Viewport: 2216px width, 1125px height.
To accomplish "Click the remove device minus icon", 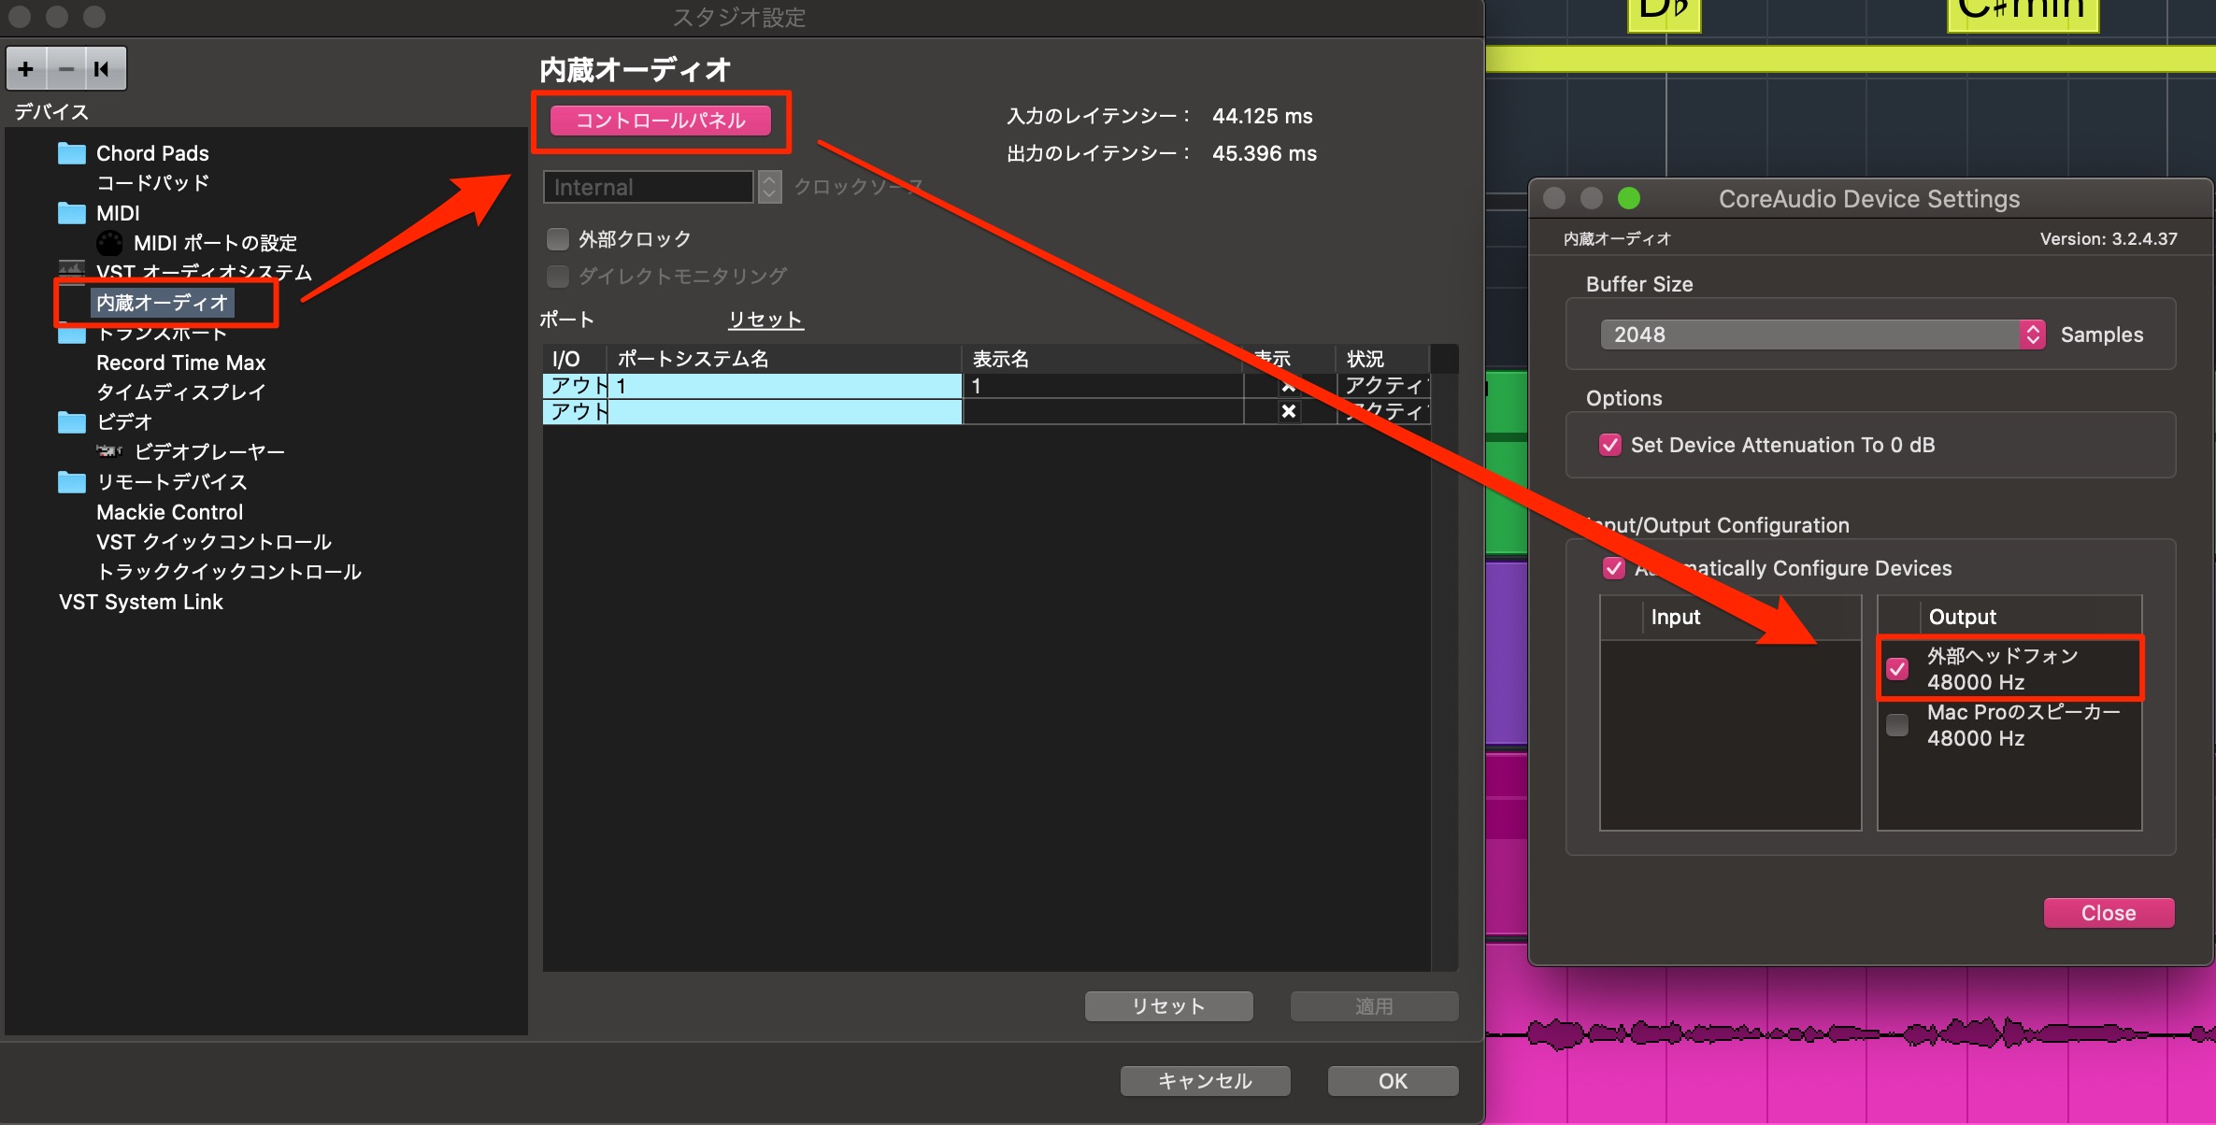I will pos(66,69).
